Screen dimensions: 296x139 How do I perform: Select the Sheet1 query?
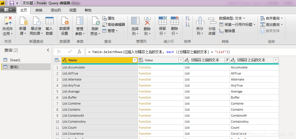(x=26, y=60)
